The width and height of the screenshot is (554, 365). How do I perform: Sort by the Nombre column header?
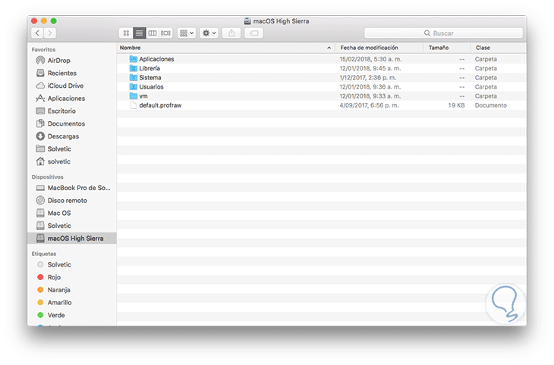[x=226, y=48]
